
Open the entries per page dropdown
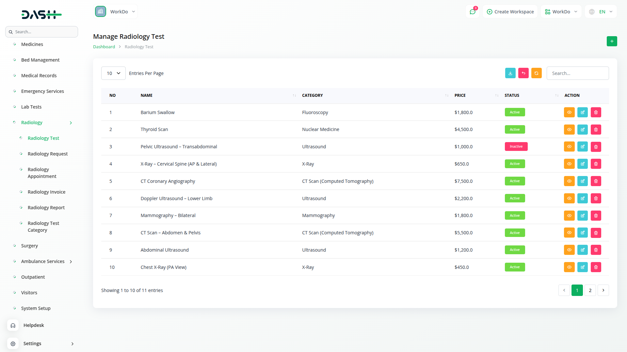[113, 73]
